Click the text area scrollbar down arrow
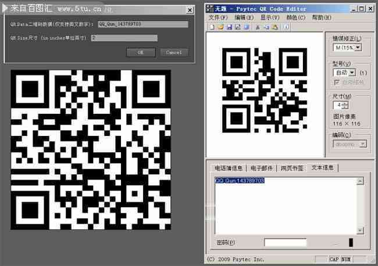Viewport: 378px width, 266px height. pos(360,231)
